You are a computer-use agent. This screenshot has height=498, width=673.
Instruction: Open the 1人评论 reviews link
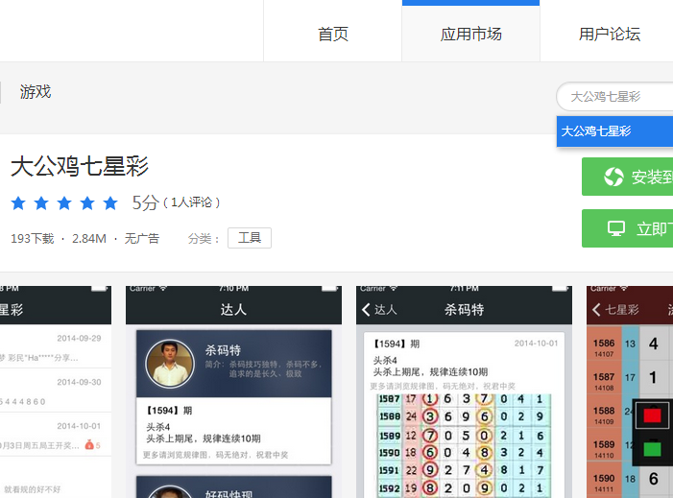pyautogui.click(x=192, y=202)
